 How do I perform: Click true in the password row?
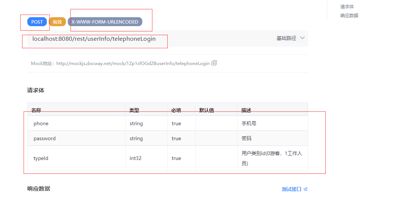pyautogui.click(x=176, y=138)
